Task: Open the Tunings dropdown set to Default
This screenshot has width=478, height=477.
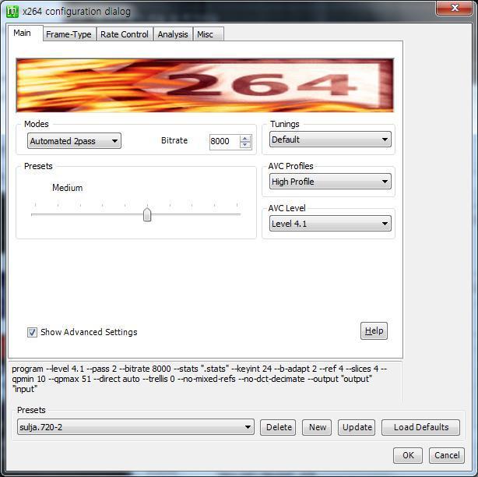Action: (330, 140)
